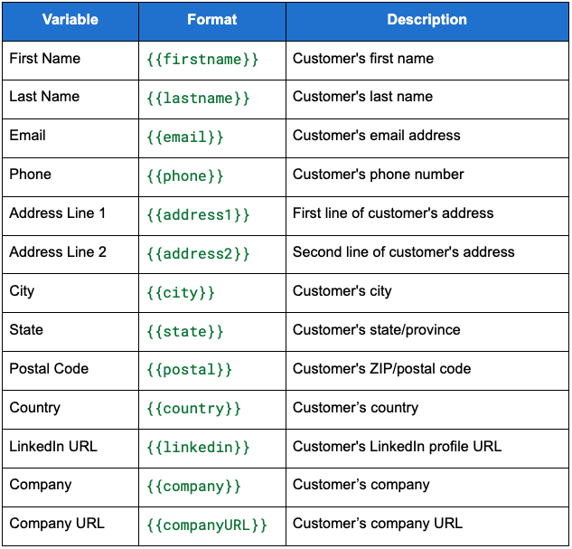Image resolution: width=572 pixels, height=549 pixels.
Task: Click the 'LinkedIn URL' variable name cell
Action: (53, 447)
